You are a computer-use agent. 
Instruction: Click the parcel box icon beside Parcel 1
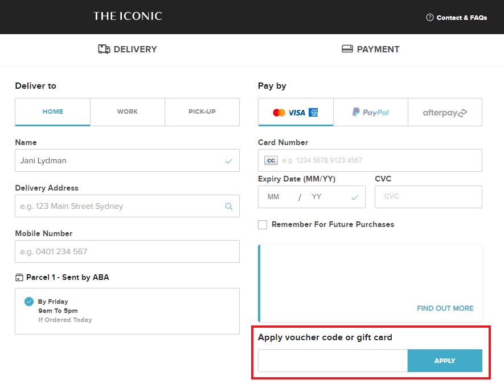coord(19,278)
